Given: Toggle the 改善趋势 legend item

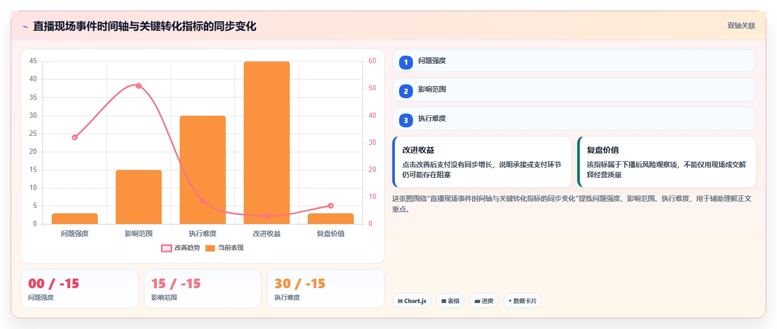Looking at the screenshot, I should point(181,248).
